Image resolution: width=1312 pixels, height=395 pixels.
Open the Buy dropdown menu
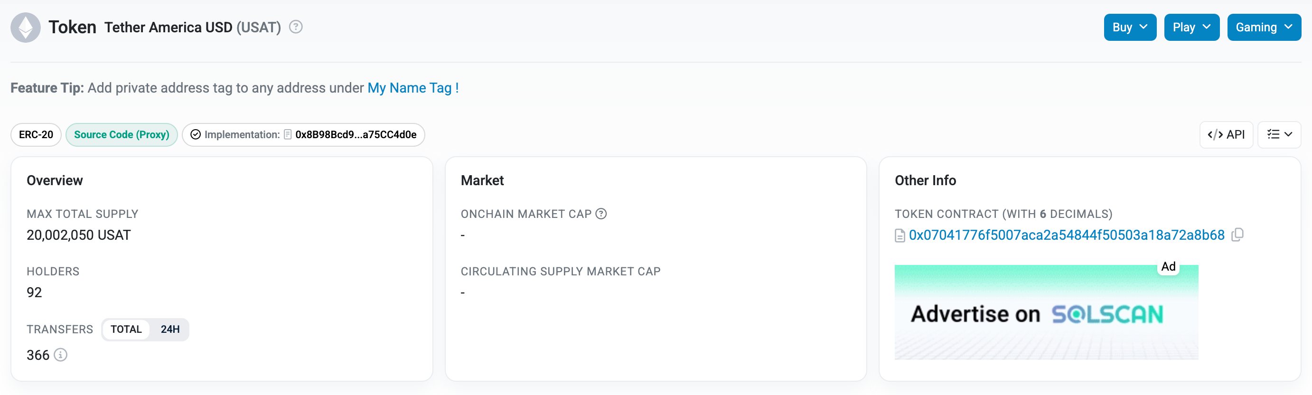coord(1130,27)
